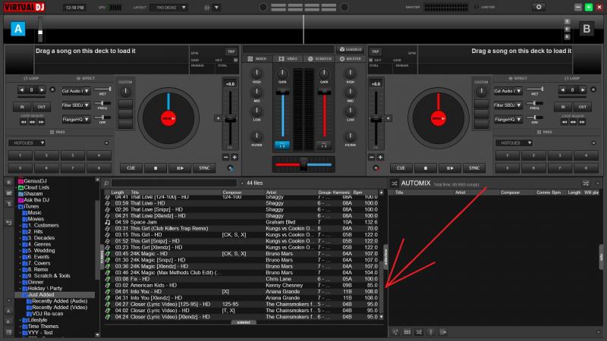Click the arrow left of iTunes folder
This screenshot has width=607, height=341.
pyautogui.click(x=16, y=206)
